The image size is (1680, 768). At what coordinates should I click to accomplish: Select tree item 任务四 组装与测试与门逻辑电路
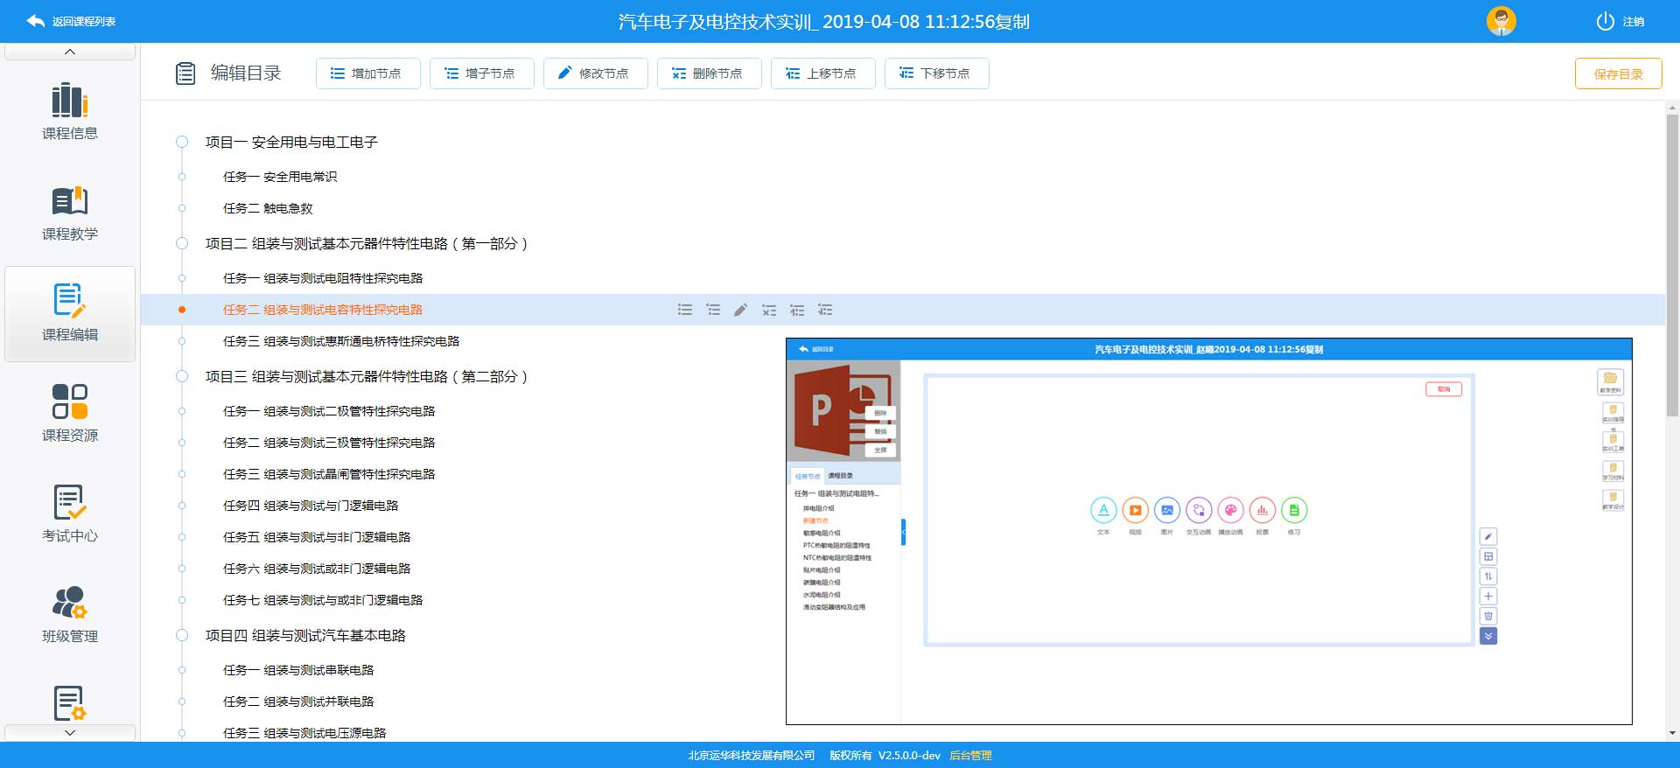[x=311, y=506]
